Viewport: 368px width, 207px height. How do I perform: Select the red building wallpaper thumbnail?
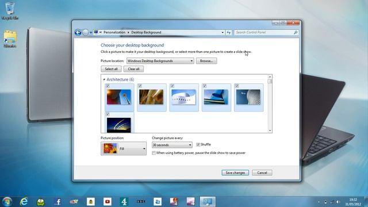point(119,97)
